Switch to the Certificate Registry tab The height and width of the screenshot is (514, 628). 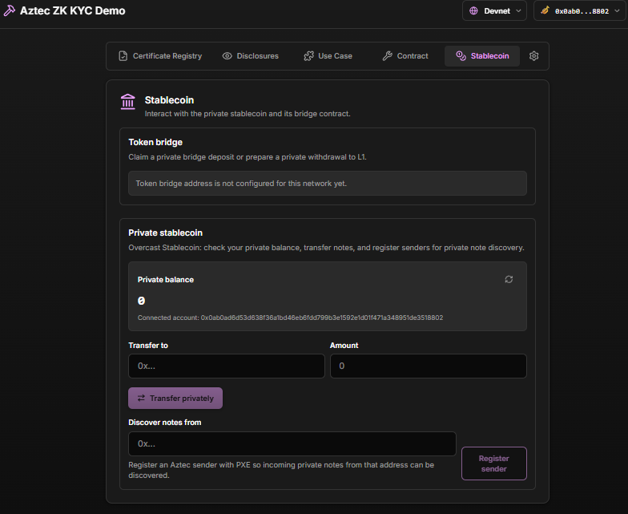point(160,56)
